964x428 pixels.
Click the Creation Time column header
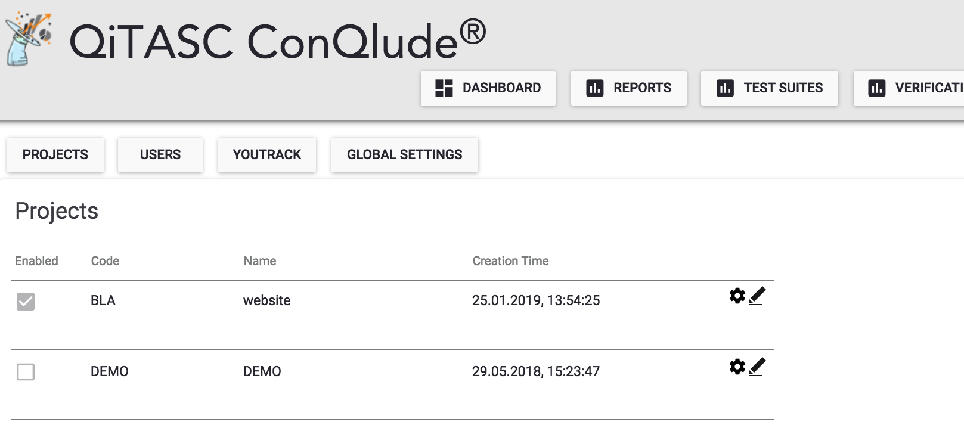[510, 261]
